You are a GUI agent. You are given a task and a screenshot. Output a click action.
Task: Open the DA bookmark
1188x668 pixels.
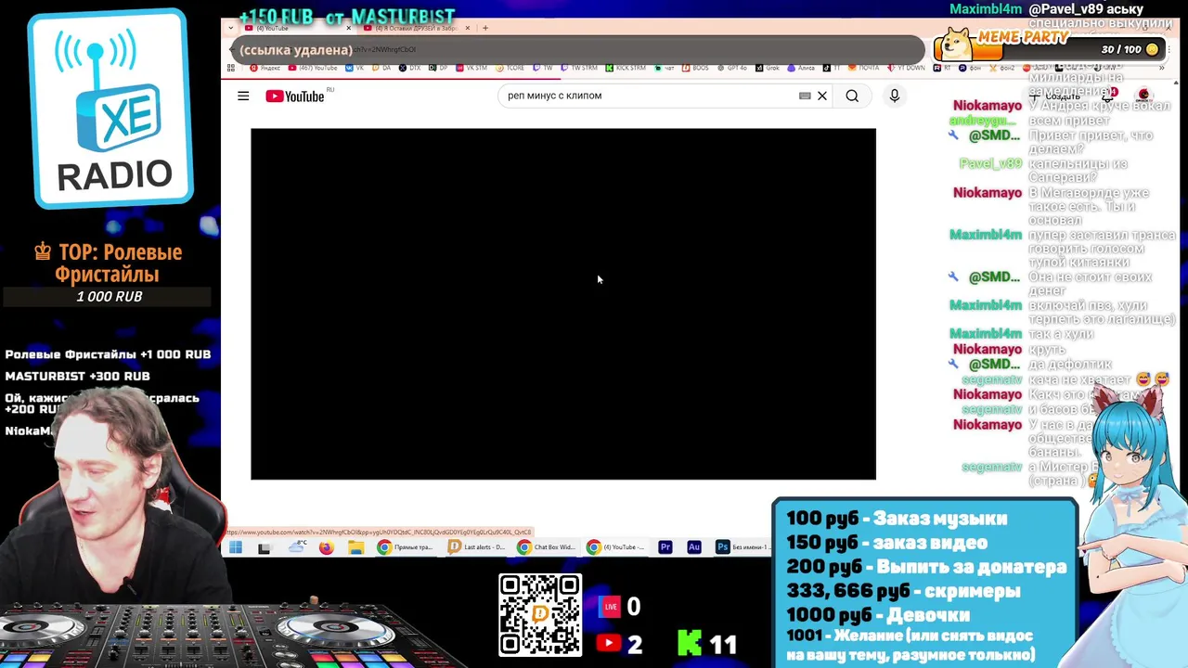[381, 68]
